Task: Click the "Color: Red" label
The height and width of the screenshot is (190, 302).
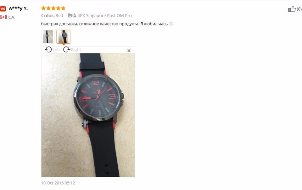Action: (52, 16)
